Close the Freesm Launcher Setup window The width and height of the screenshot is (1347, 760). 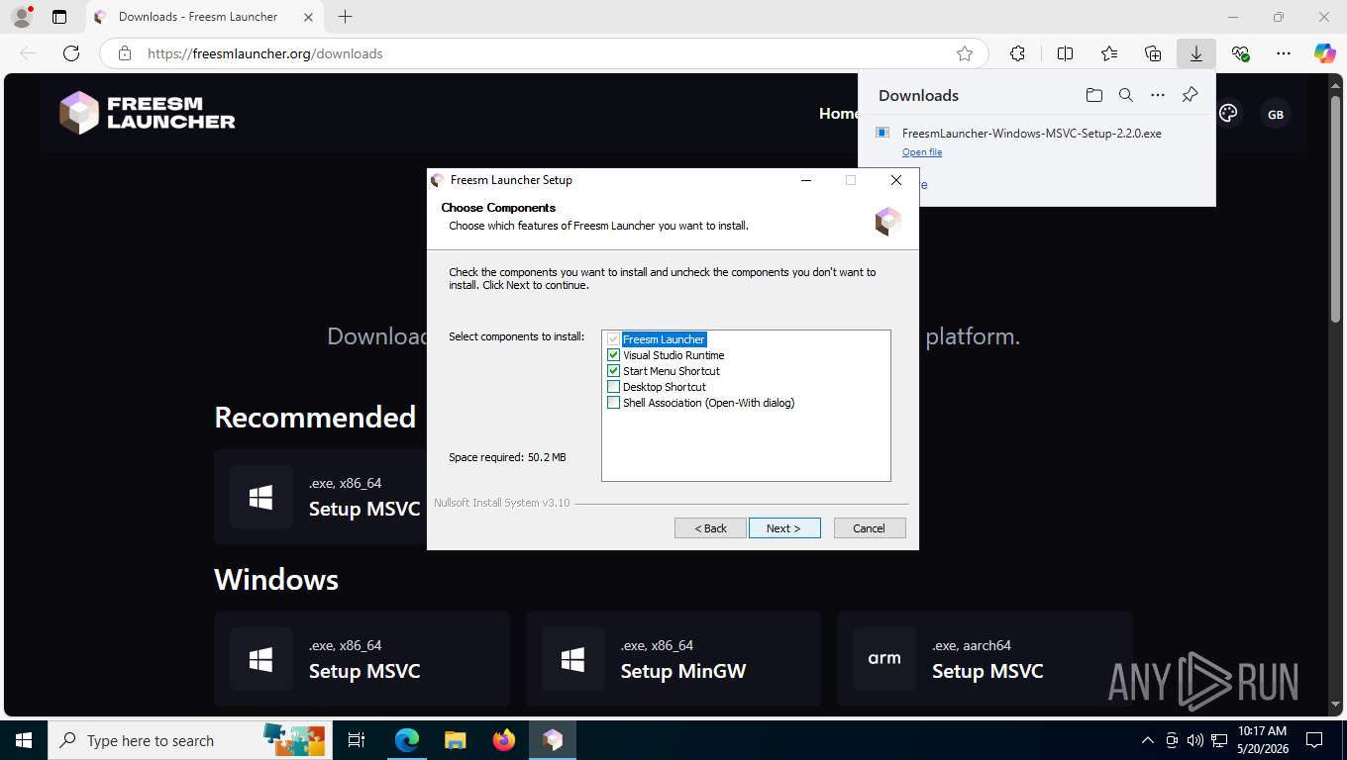tap(896, 180)
